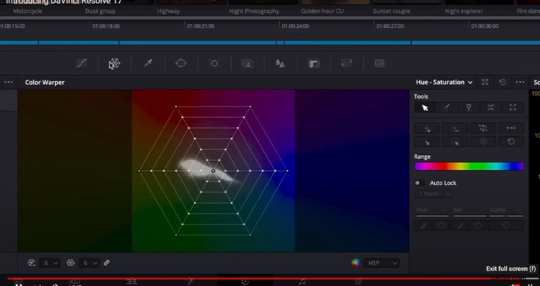Select the Night Photography clip label
Image resolution: width=540 pixels, height=286 pixels.
254,11
